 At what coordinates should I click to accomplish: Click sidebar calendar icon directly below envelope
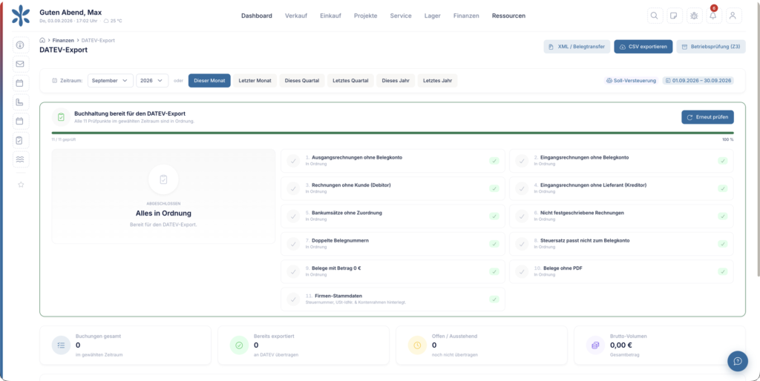[20, 83]
